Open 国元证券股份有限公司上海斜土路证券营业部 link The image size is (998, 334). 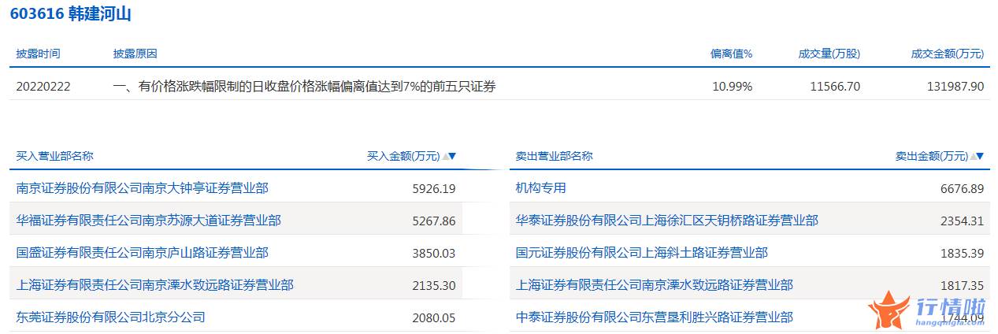[641, 253]
